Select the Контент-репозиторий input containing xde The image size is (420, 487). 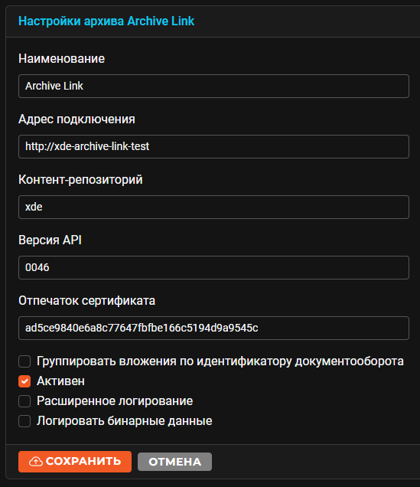click(x=213, y=208)
